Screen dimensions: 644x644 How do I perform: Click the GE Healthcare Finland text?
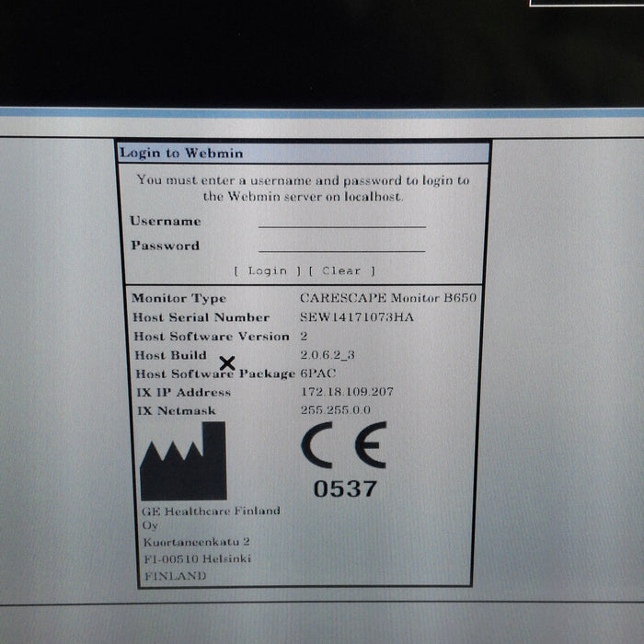pos(212,511)
